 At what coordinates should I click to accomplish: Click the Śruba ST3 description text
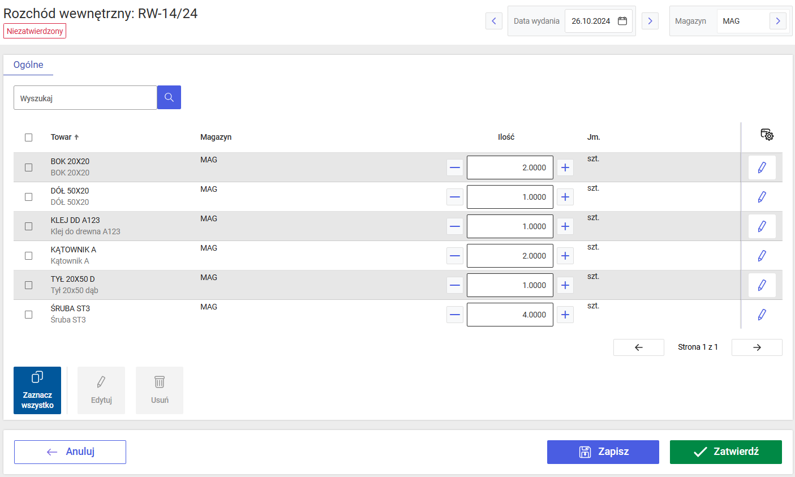(68, 320)
